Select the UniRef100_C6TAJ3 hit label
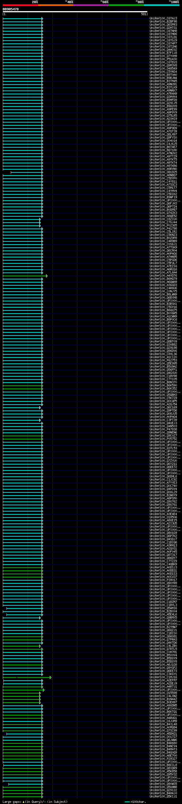Image resolution: width=182 pixels, height=804 pixels. click(x=163, y=19)
